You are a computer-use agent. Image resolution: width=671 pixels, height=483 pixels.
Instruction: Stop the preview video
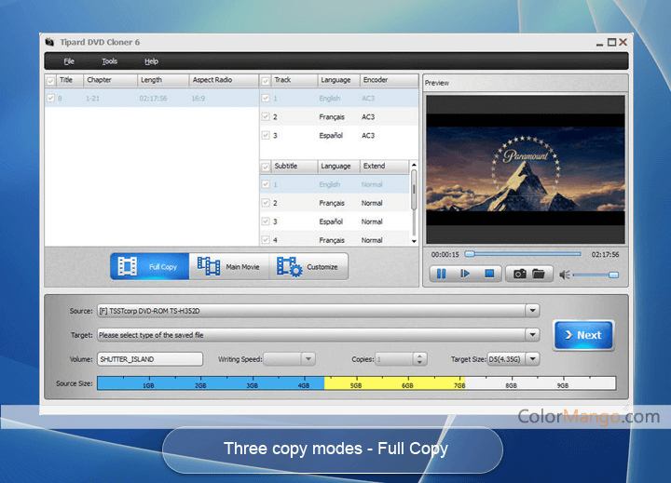click(x=488, y=274)
